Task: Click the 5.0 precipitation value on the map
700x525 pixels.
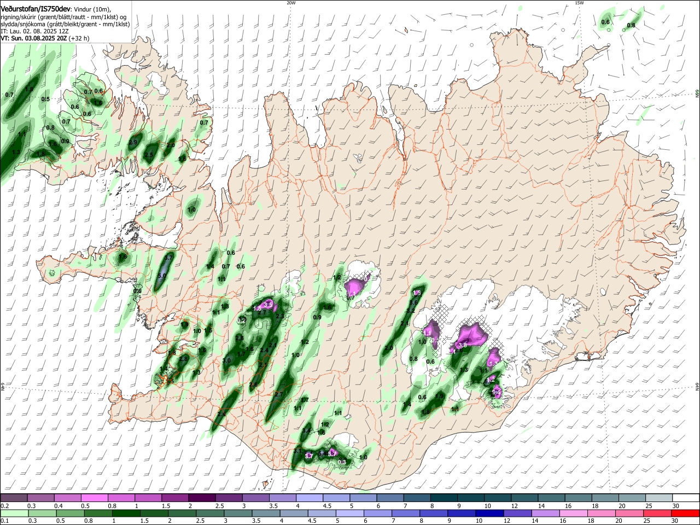Action: click(162, 276)
